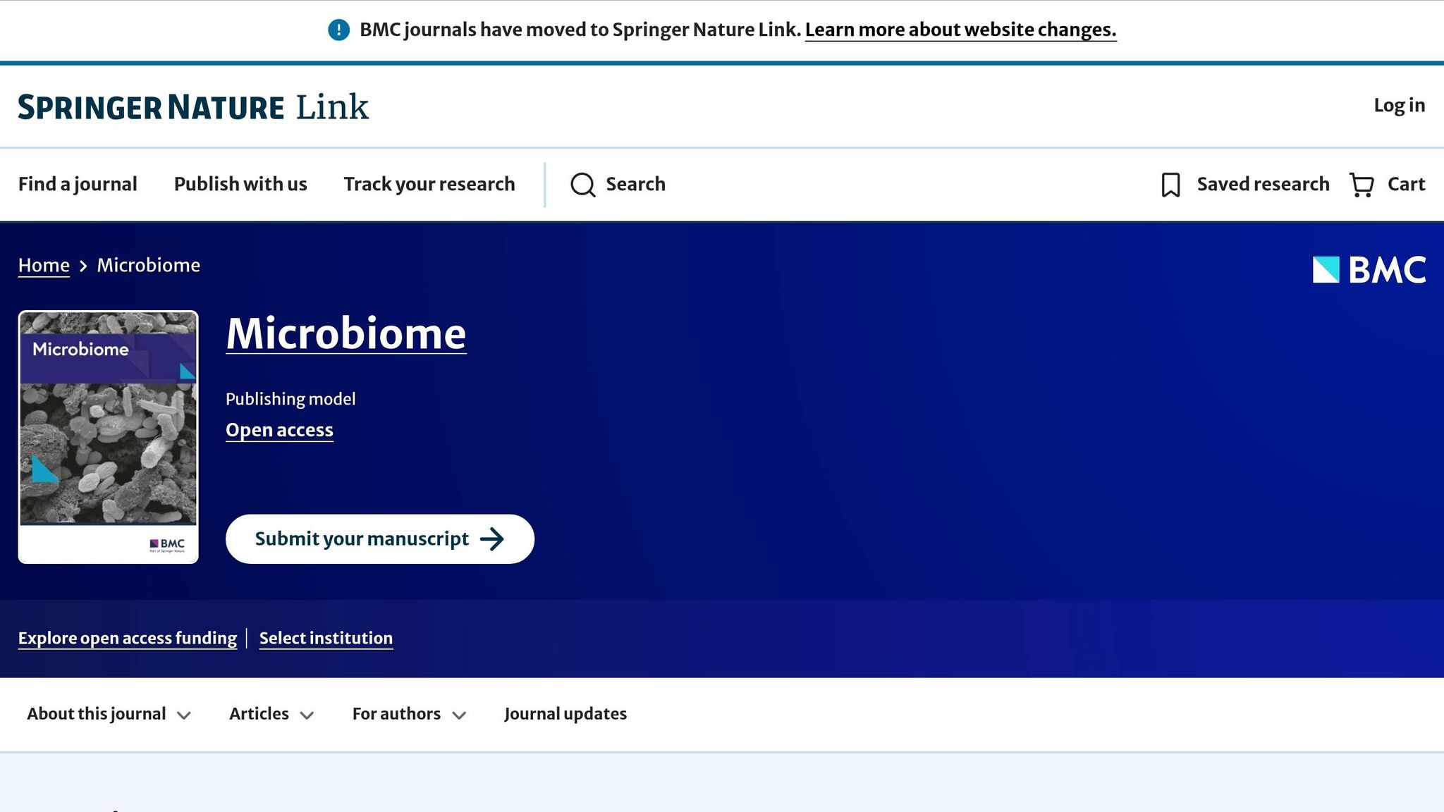Click the Publishing model label
The width and height of the screenshot is (1444, 812).
pos(290,399)
